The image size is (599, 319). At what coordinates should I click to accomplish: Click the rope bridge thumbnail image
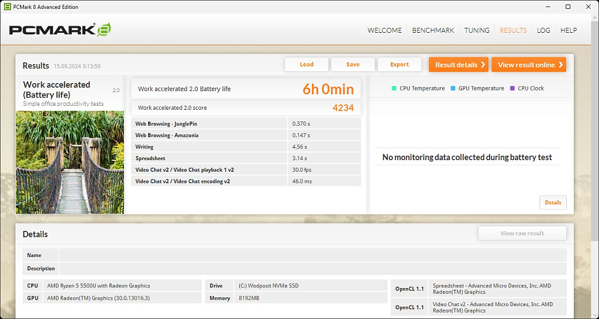[x=70, y=162]
